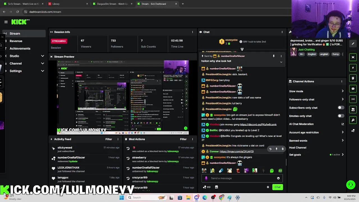Select the green blob emote in quick emotes
The width and height of the screenshot is (359, 202).
[x=272, y=171]
